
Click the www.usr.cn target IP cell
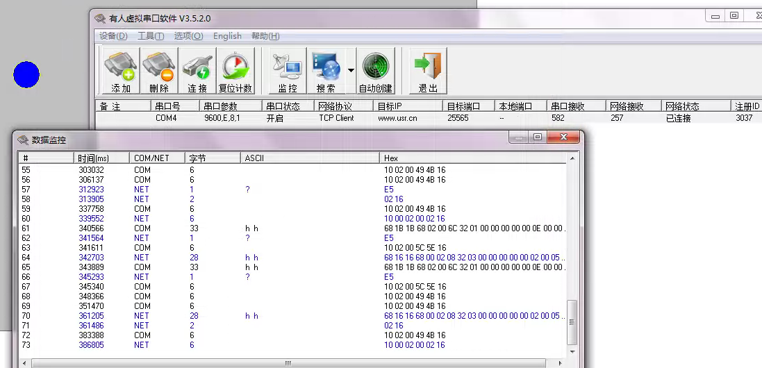coord(397,118)
